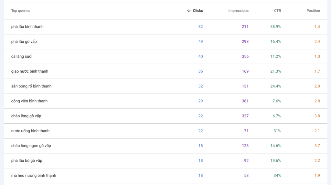Click the Top queries column header
The width and height of the screenshot is (331, 185).
click(21, 11)
